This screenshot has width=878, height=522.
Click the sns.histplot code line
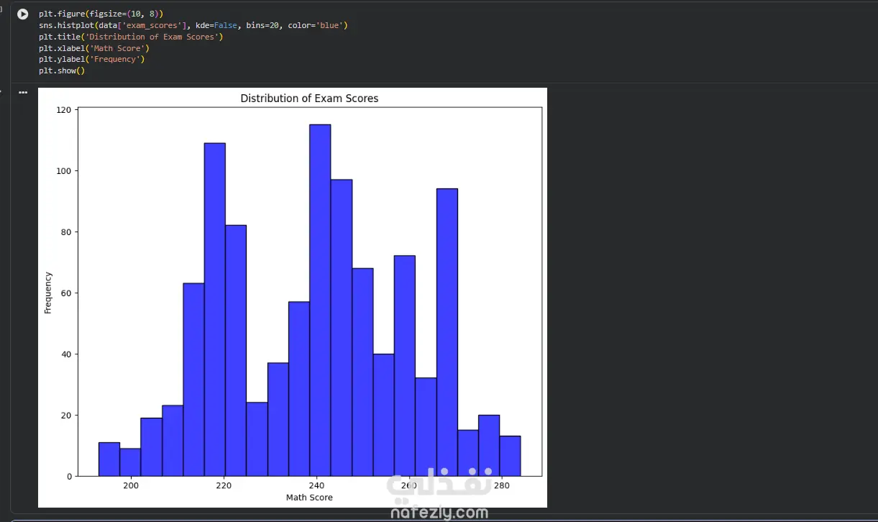click(193, 25)
